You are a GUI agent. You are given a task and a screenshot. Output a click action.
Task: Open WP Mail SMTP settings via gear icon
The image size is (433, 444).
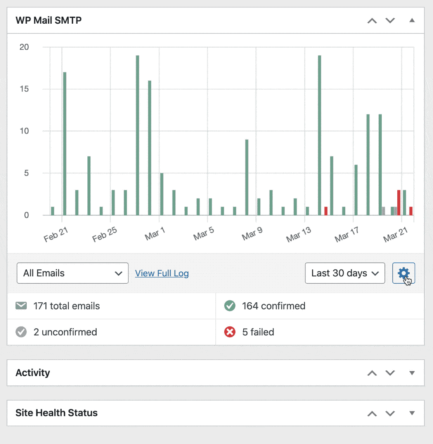tap(404, 273)
